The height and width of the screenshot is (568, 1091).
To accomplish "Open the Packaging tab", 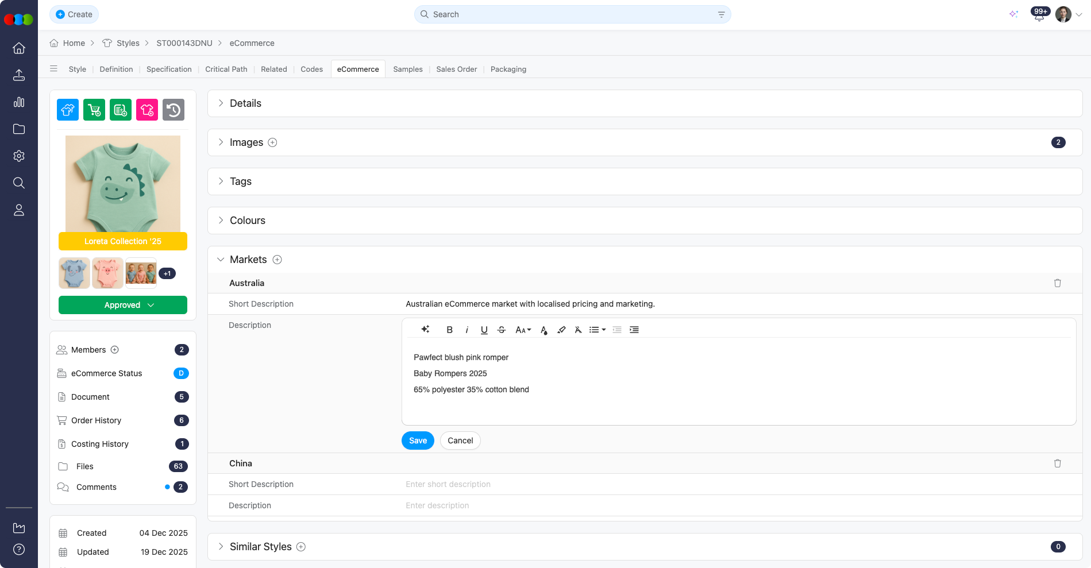I will [508, 69].
